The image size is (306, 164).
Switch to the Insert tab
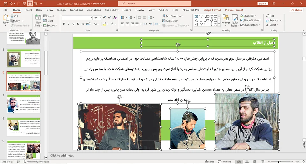(x=28, y=10)
